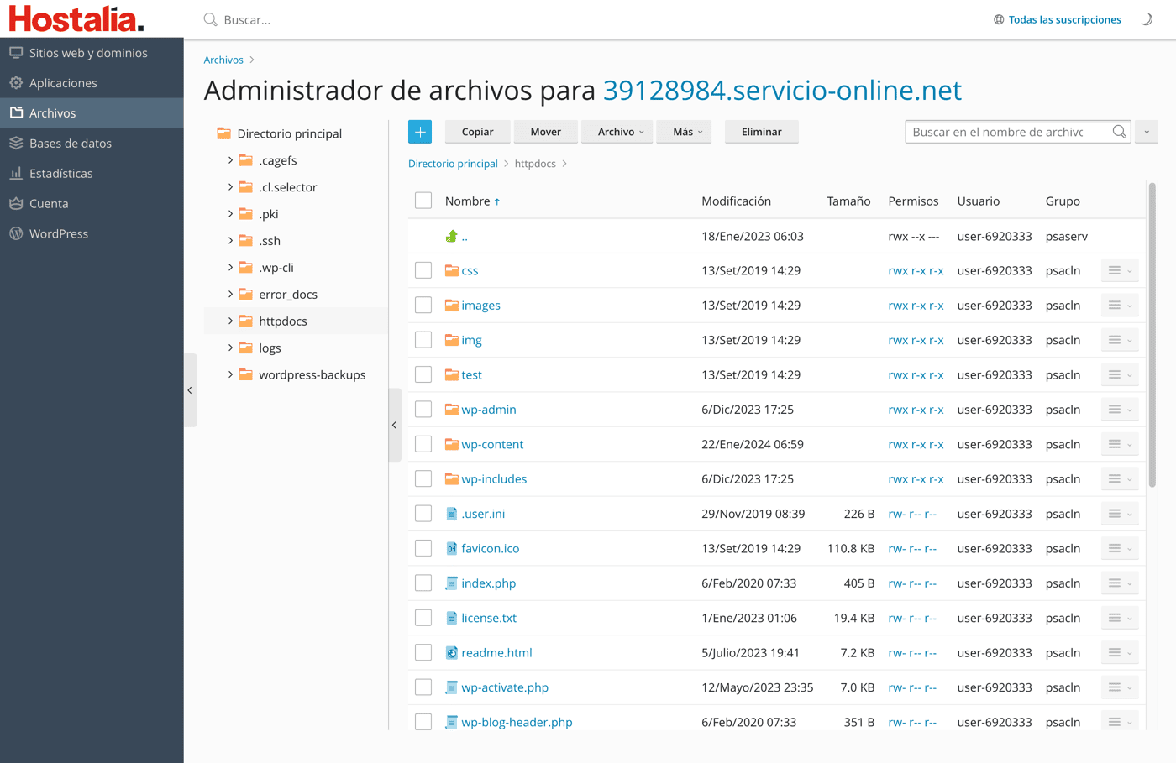Click the index.php file icon

(452, 583)
